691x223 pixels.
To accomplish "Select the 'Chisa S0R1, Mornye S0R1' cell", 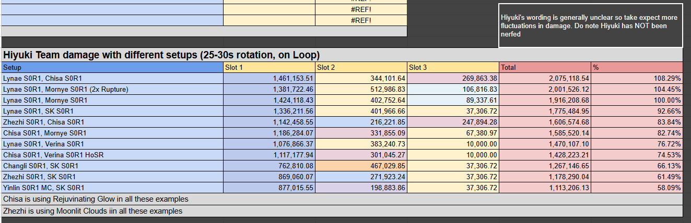I will pyautogui.click(x=112, y=133).
